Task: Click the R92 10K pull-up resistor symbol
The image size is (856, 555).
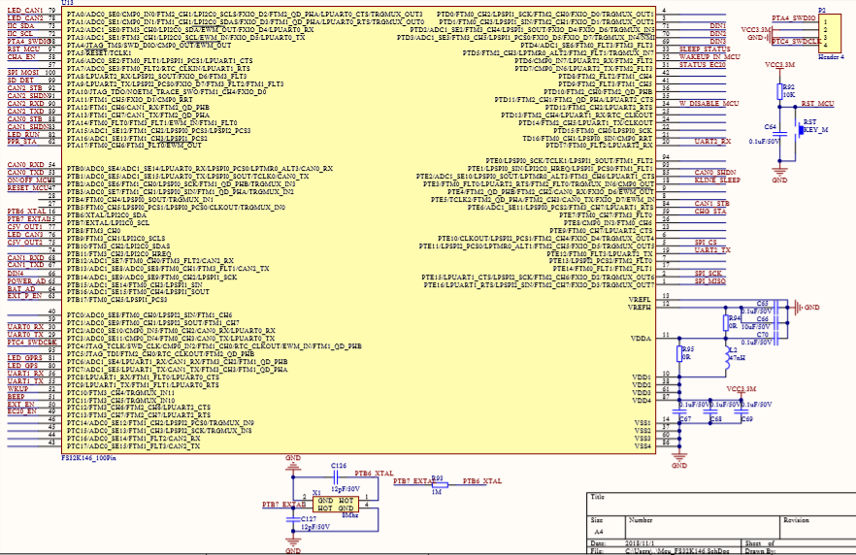Action: tap(779, 91)
